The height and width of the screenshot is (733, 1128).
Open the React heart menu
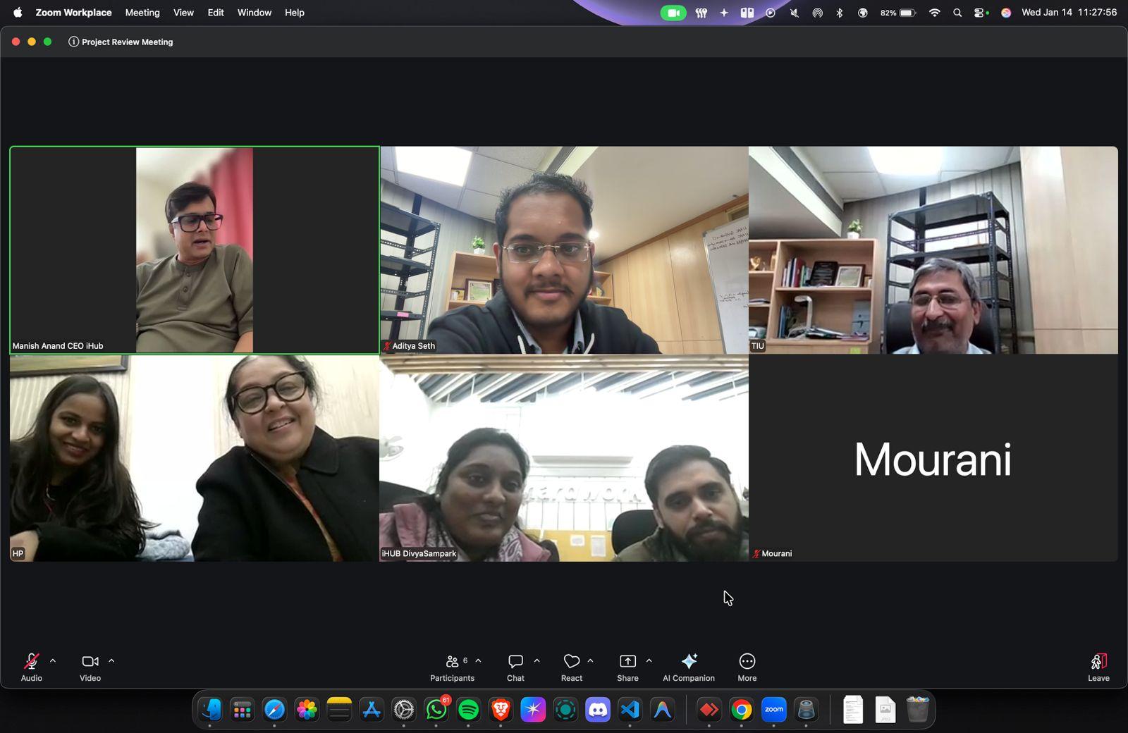click(x=572, y=667)
